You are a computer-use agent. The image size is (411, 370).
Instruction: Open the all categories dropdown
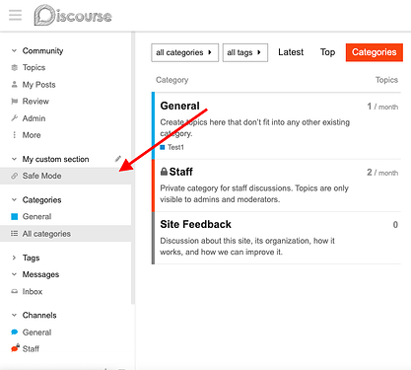pyautogui.click(x=184, y=52)
